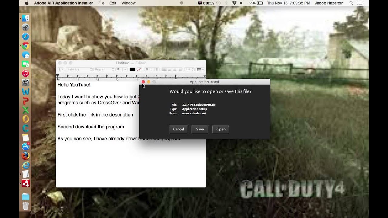The width and height of the screenshot is (388, 218).
Task: Open text background color swatch
Action: [x=139, y=69]
